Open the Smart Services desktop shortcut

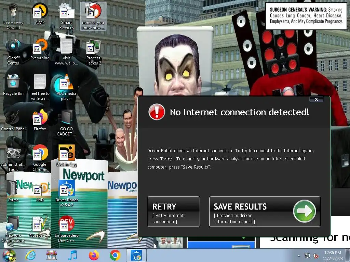click(67, 17)
